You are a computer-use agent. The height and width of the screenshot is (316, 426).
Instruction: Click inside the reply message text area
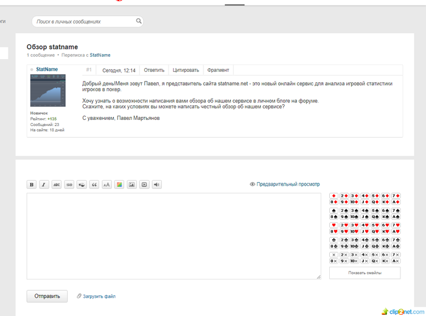point(174,236)
